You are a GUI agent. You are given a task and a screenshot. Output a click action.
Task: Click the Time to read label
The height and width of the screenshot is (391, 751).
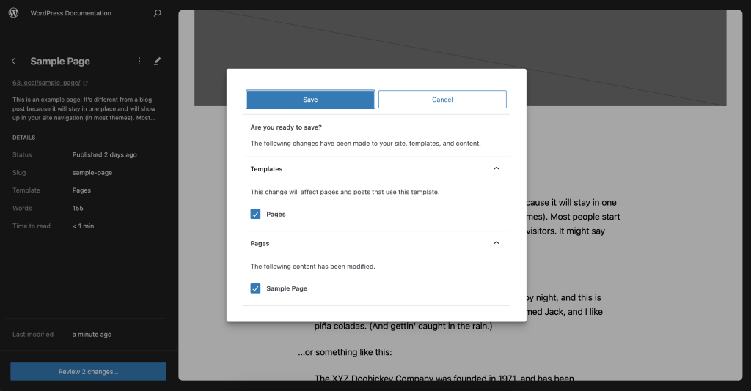[31, 226]
